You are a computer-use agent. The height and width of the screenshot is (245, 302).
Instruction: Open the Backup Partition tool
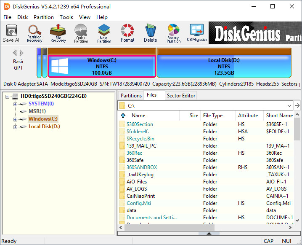173,33
